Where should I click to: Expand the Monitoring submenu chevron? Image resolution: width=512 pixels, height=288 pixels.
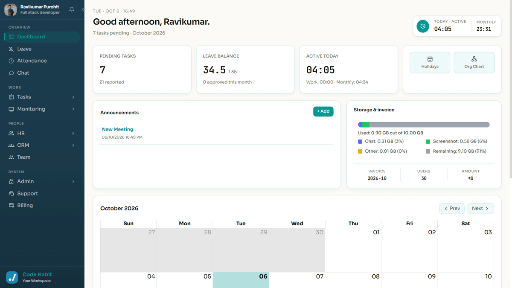coord(73,109)
